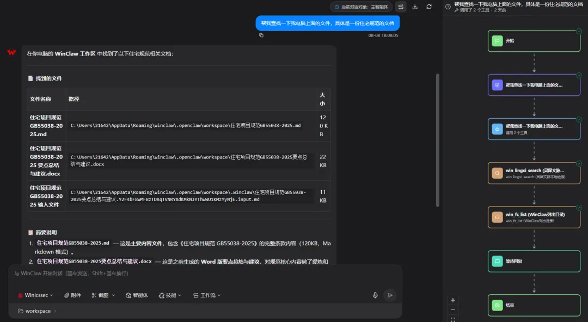Click the refresh icon at the top
The image size is (588, 322).
pos(429,7)
